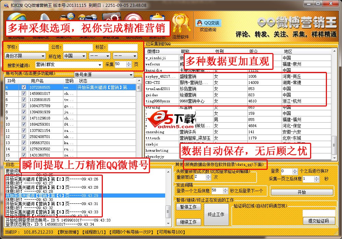This screenshot has height=239, width=342.
Task: Increase the 采集一页之后休息 seconds stepper
Action: click(317, 178)
